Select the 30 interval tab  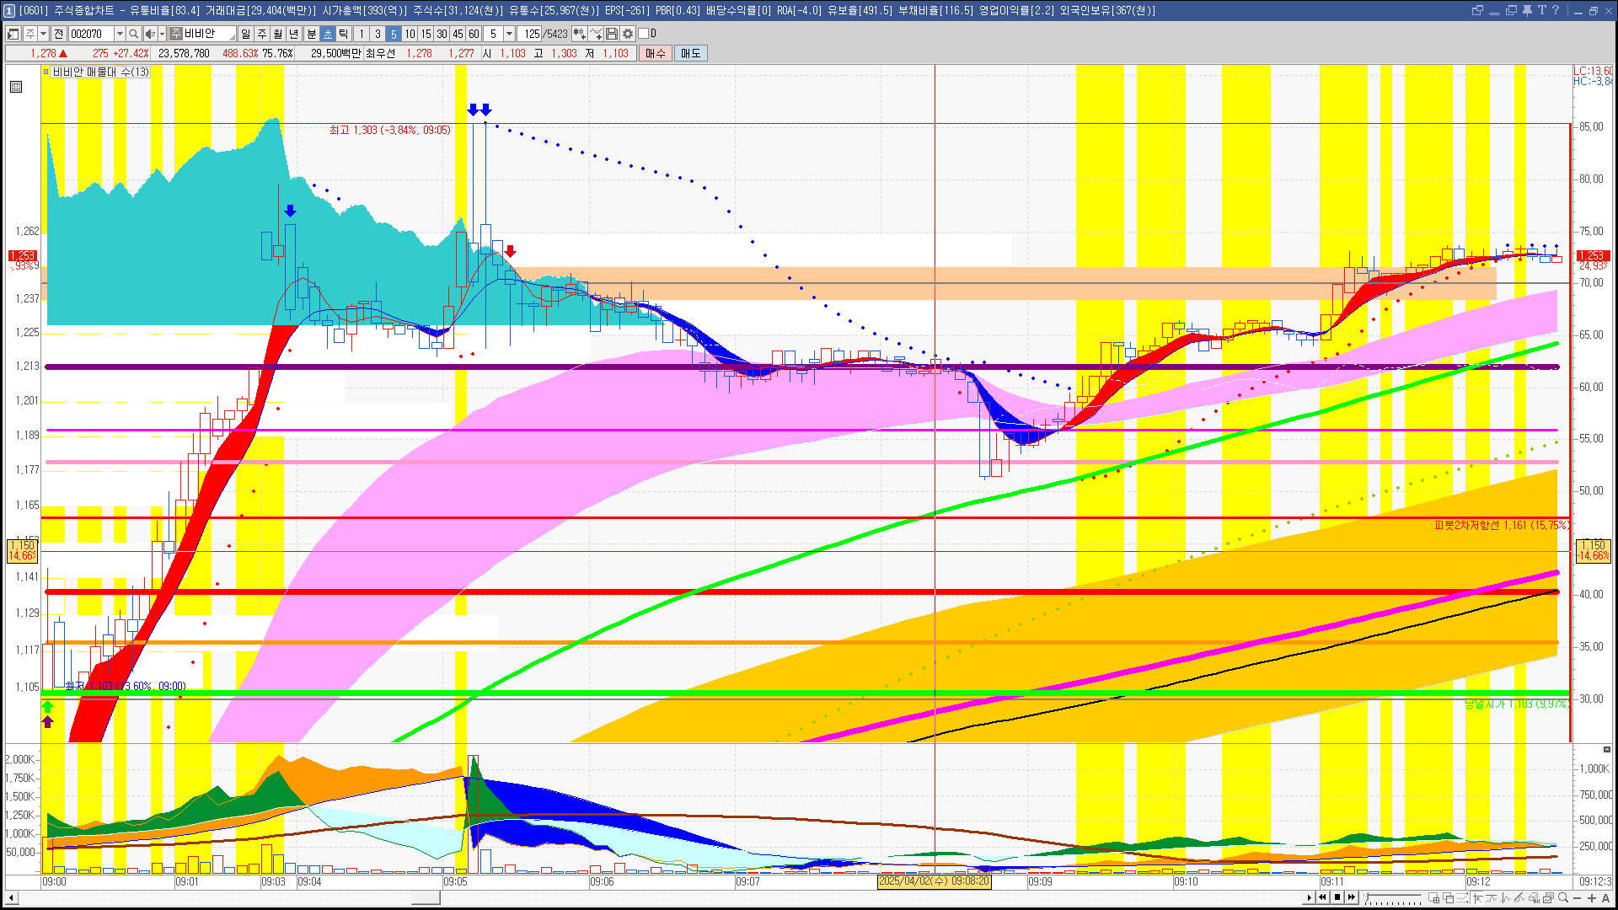(x=442, y=34)
